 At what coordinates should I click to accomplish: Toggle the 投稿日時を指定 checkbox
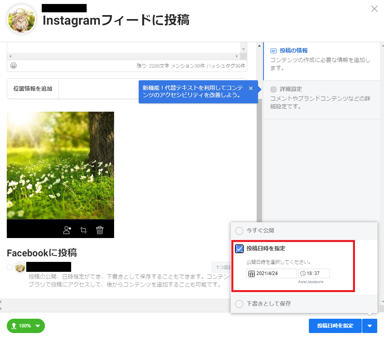click(239, 249)
